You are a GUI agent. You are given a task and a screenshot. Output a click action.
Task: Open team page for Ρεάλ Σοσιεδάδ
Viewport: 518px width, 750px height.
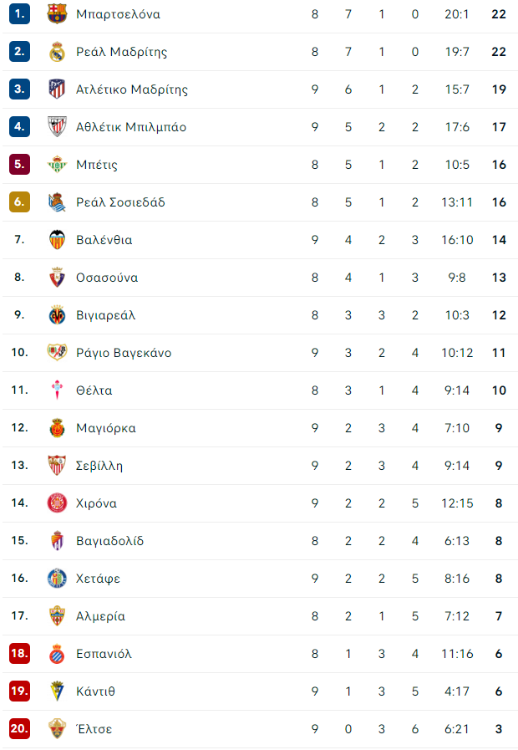point(120,202)
